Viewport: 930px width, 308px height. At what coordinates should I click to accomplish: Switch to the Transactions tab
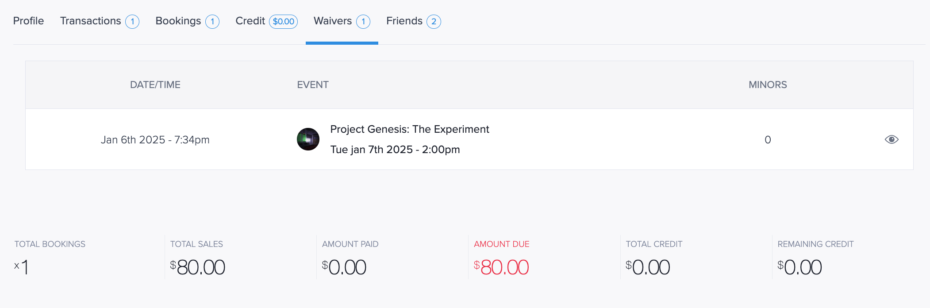[100, 21]
